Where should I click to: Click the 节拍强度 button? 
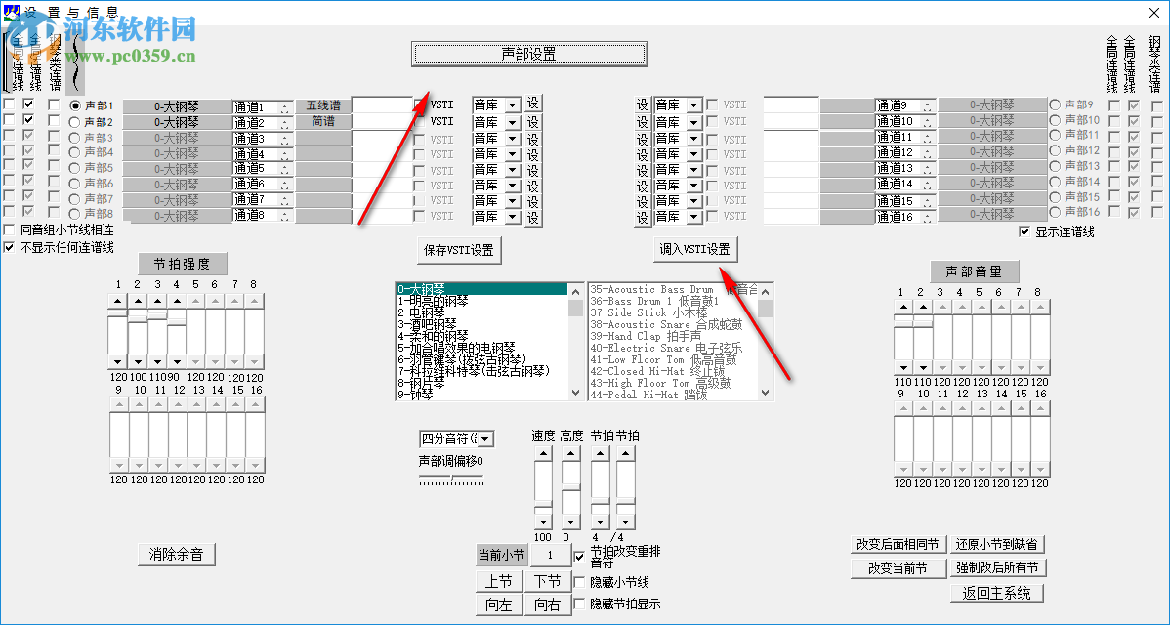coord(182,264)
